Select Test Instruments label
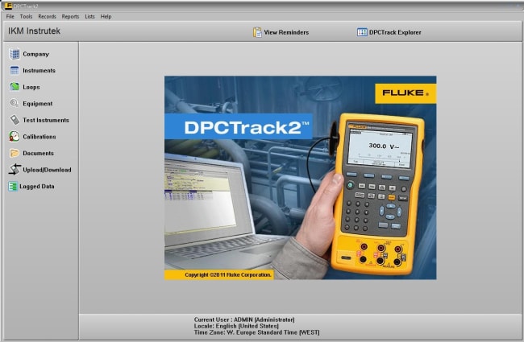Screen dimensions: 524x342 [46, 120]
